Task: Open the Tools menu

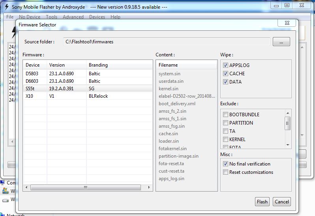Action: 51,17
